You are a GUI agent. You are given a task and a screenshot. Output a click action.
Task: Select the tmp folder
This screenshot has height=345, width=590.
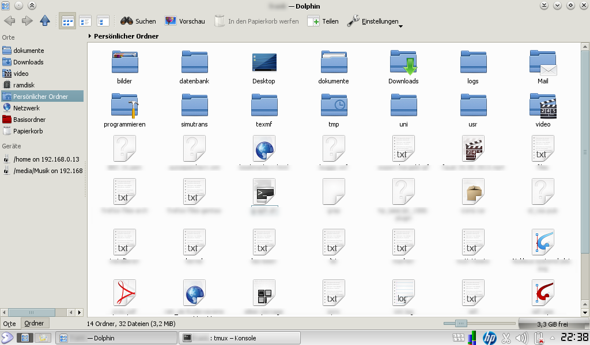pos(334,110)
